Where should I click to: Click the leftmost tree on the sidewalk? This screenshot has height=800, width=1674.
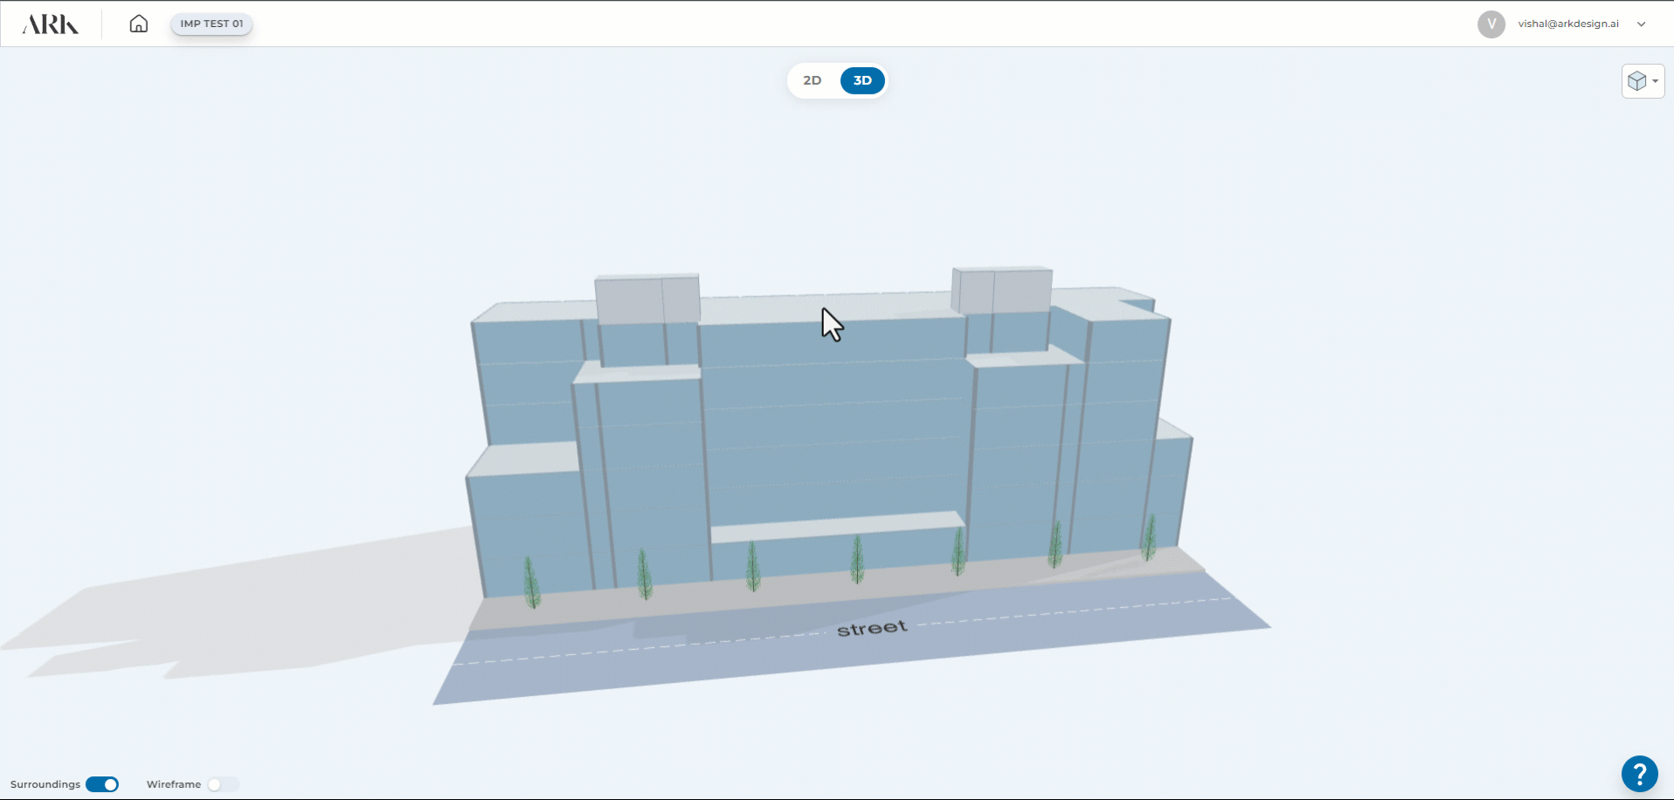pos(531,583)
